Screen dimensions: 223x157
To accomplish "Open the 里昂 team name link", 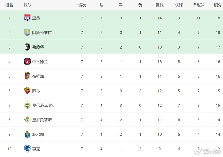I will [x=36, y=18].
